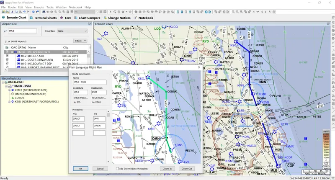Click the COSTR 3 RNAV ARR chart icon
This screenshot has width=335, height=180.
click(18, 60)
